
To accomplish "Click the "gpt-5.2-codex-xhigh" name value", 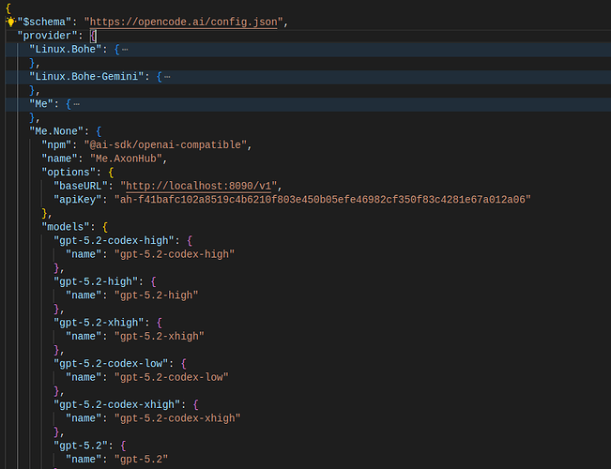I will (177, 418).
